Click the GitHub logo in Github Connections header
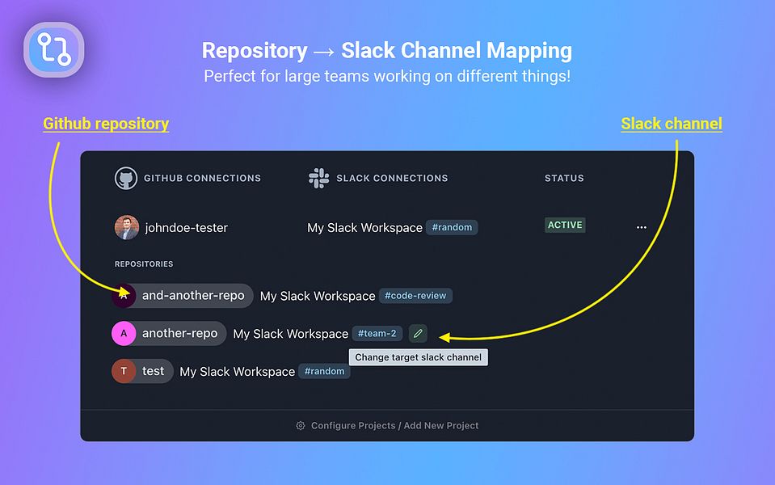 pos(126,178)
